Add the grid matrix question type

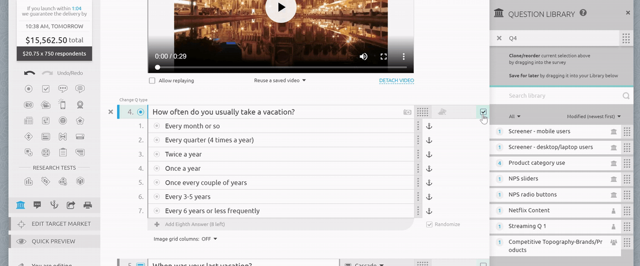click(28, 121)
